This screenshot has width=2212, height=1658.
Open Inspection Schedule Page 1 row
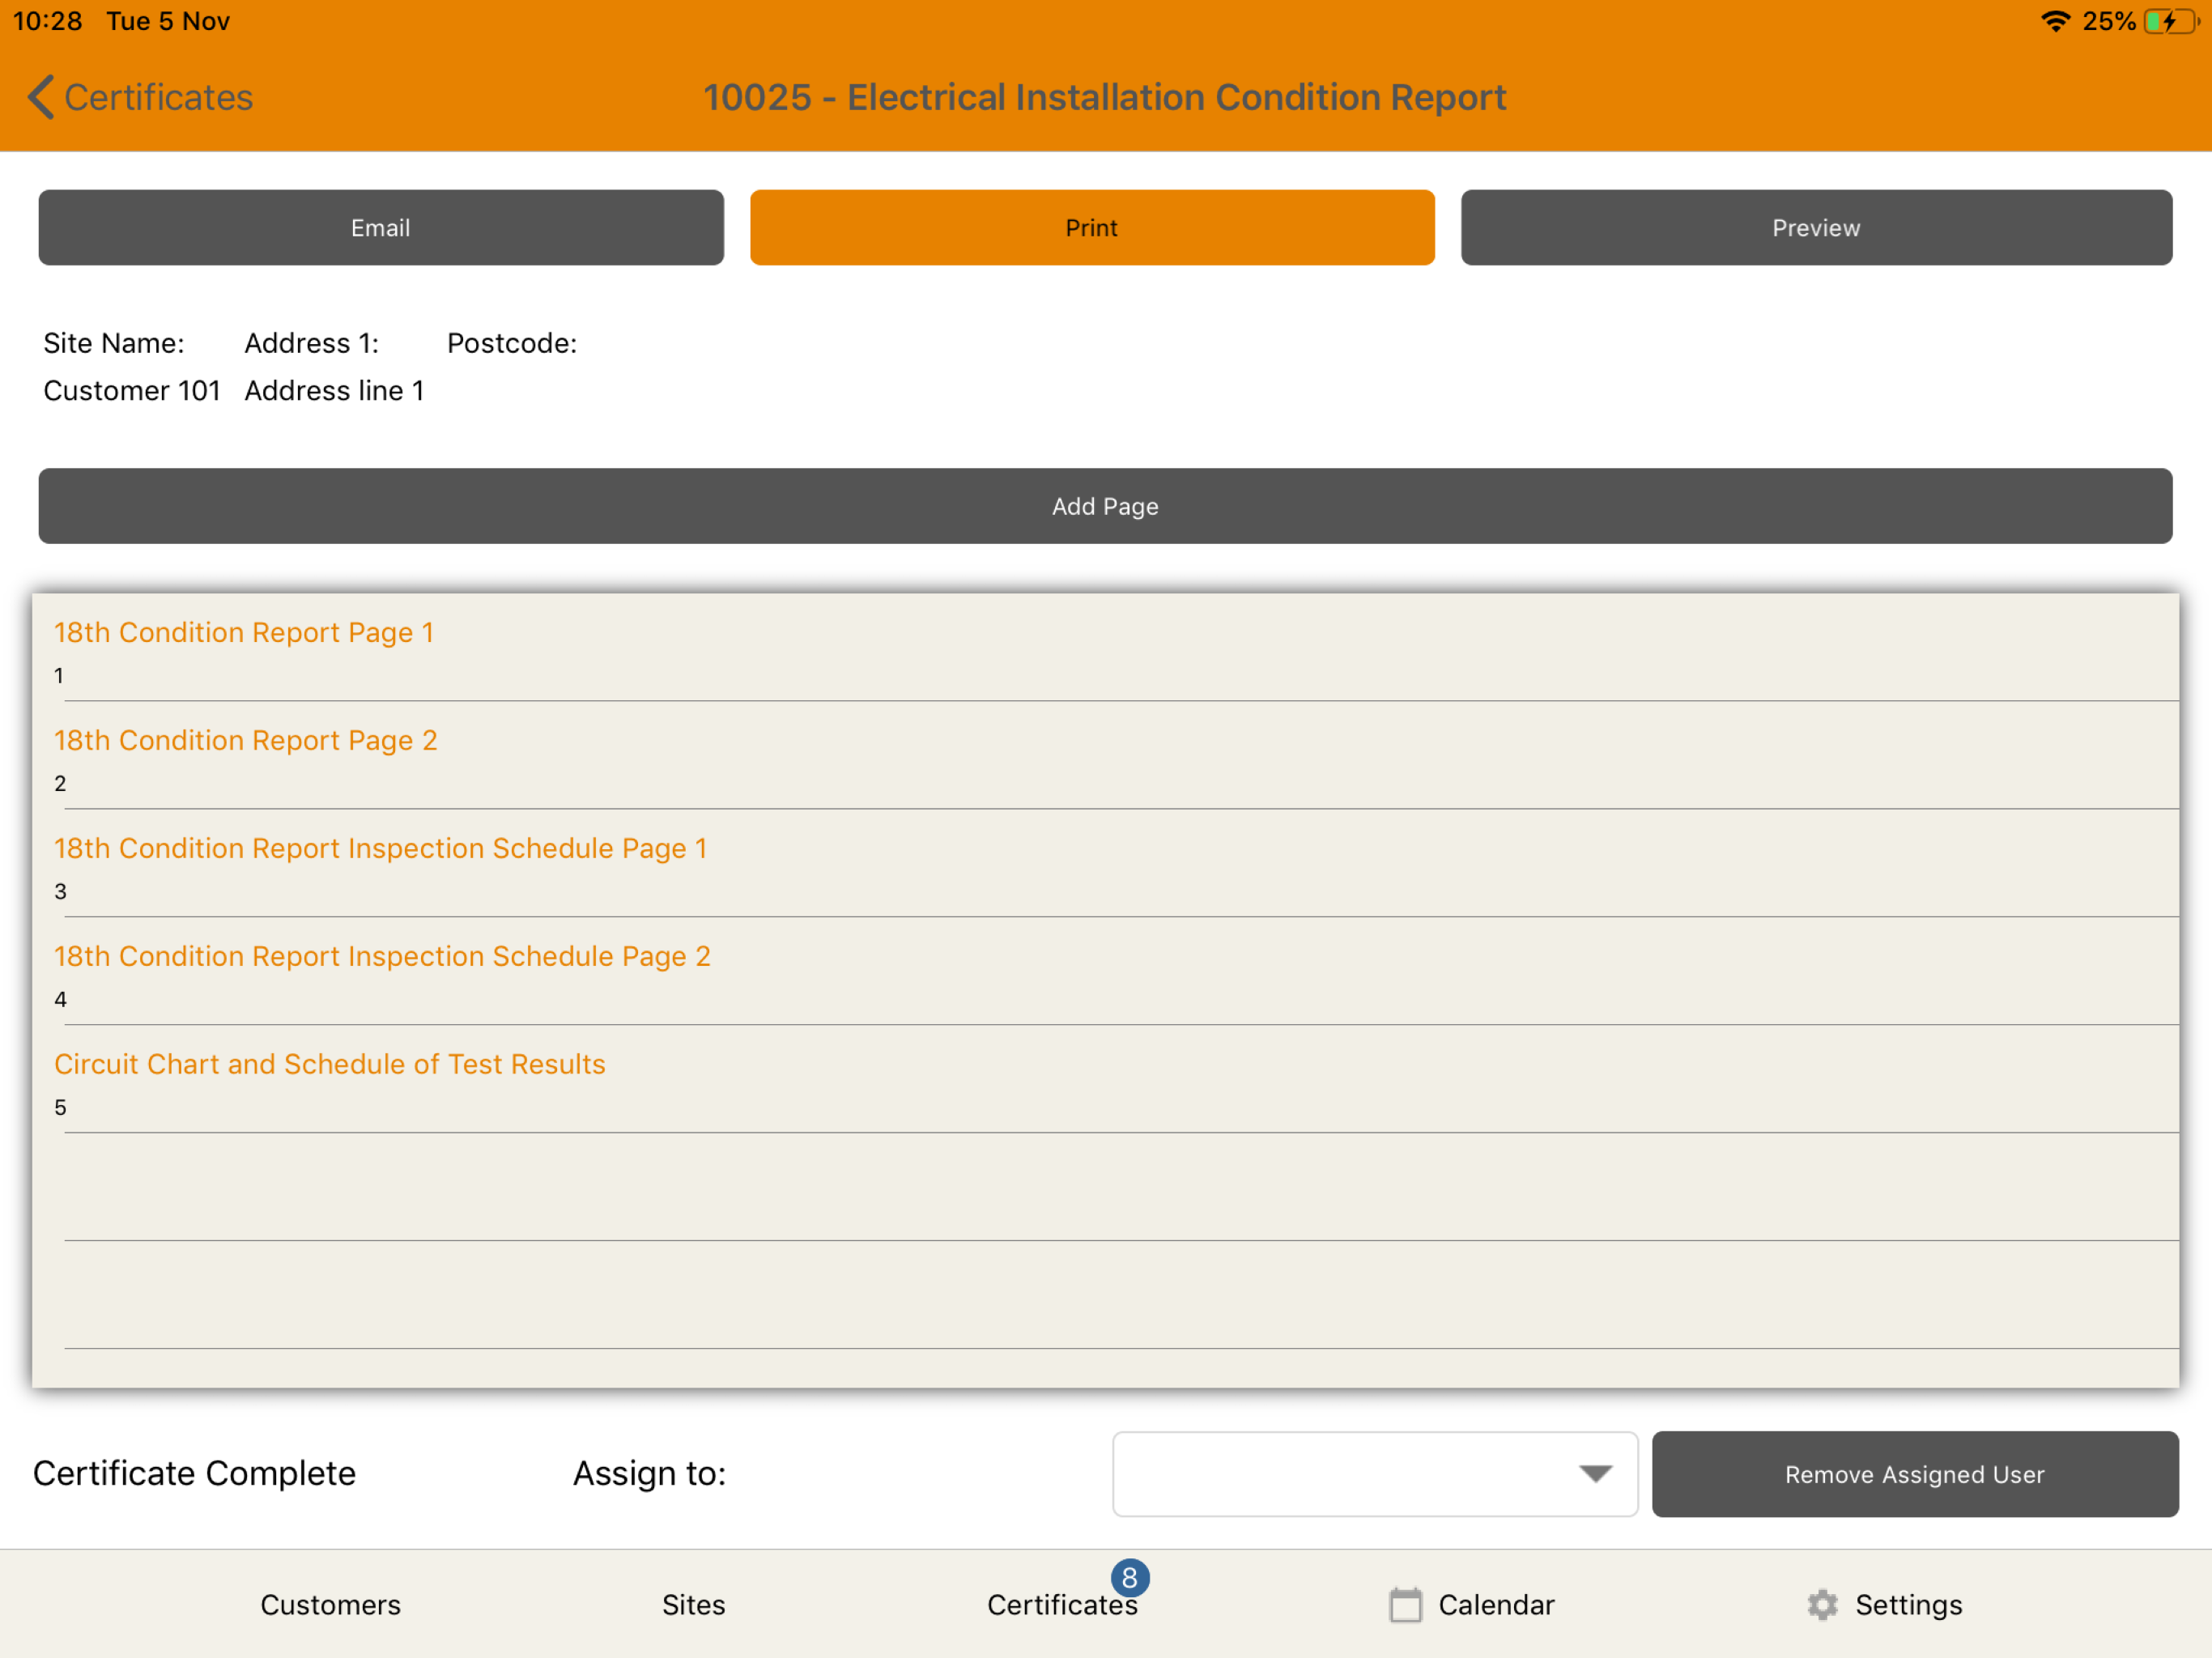[1105, 864]
